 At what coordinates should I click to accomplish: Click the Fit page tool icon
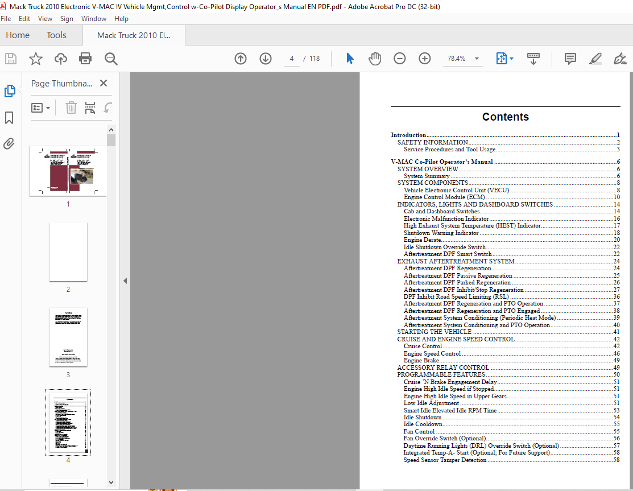click(x=501, y=59)
